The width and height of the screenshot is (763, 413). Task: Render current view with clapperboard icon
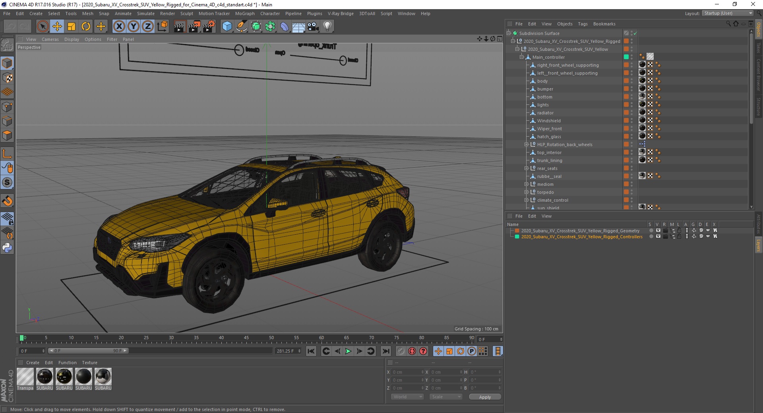pyautogui.click(x=180, y=27)
